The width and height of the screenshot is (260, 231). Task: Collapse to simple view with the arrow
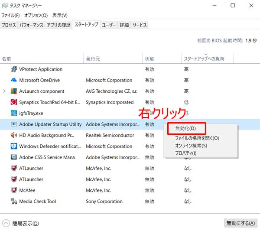[6, 223]
